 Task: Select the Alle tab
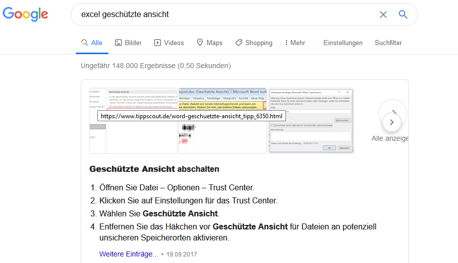(92, 43)
